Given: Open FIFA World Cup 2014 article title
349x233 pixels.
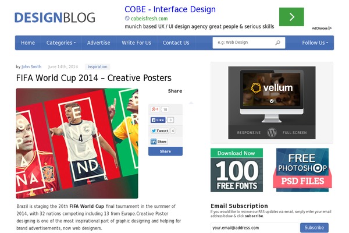Looking at the screenshot, I should (94, 78).
